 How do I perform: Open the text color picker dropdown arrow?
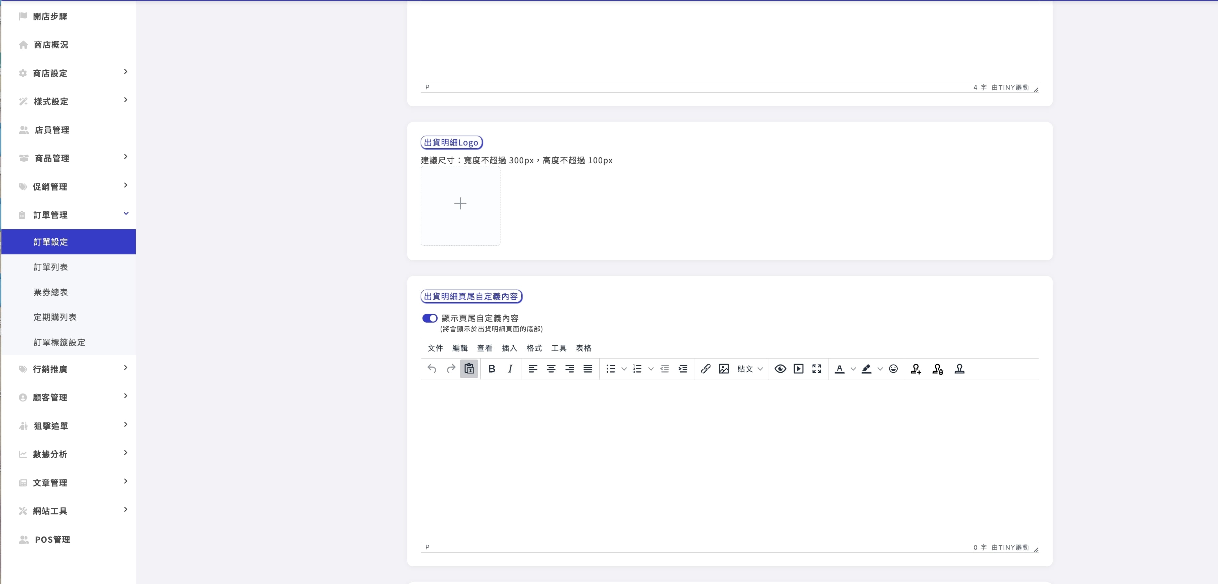point(853,369)
